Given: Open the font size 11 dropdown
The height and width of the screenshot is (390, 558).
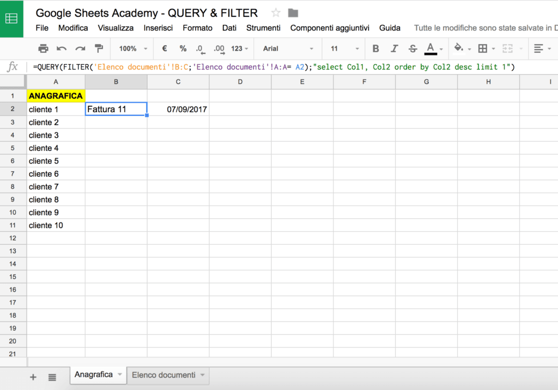Looking at the screenshot, I should tap(344, 48).
